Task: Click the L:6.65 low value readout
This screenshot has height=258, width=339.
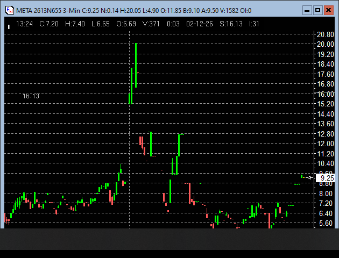Action: (x=100, y=24)
